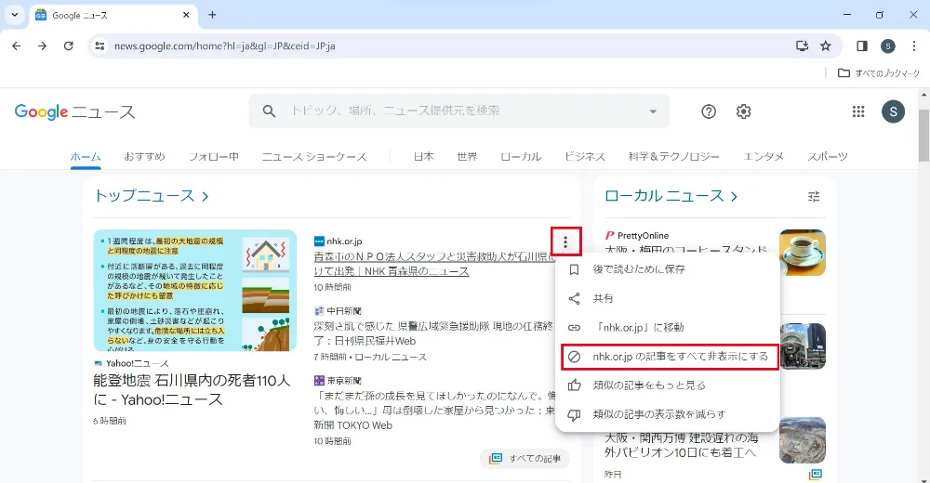Choose nhk.or.jp の記事をすべて非表示にする
Screen dimensions: 930x483
[670, 357]
